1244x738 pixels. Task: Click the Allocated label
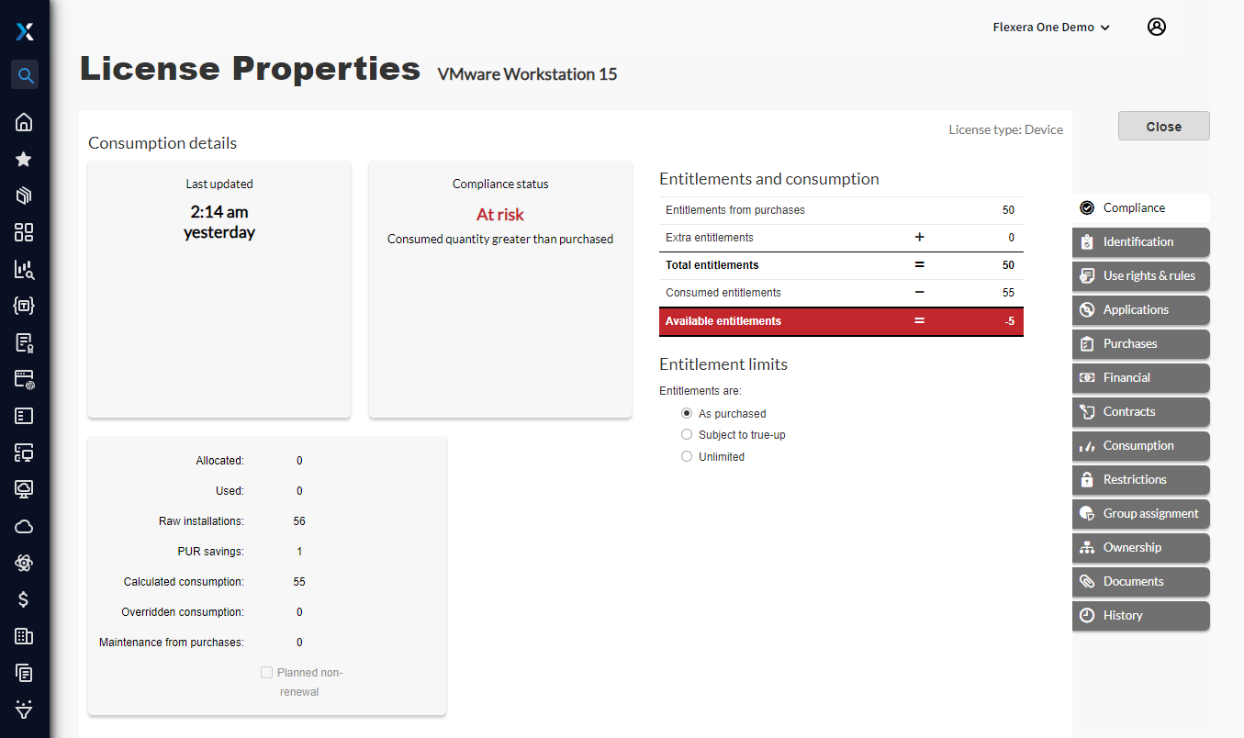(x=220, y=461)
